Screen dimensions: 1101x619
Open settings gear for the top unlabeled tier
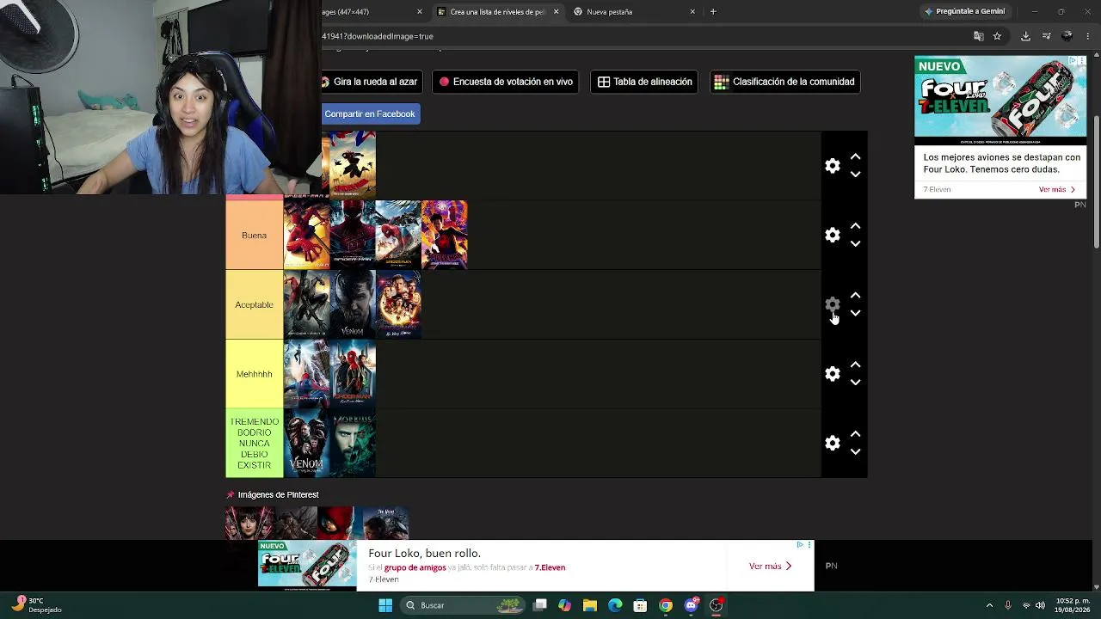tap(832, 166)
